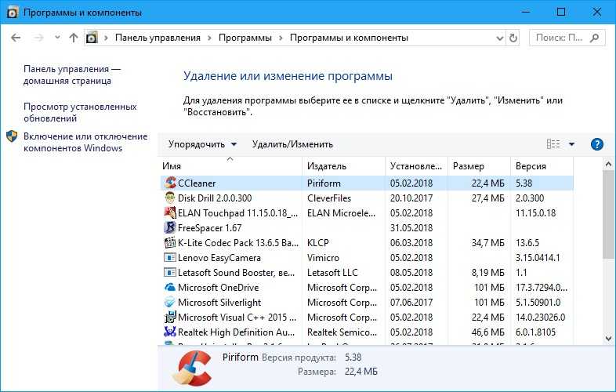This screenshot has height=392, width=616.
Task: Click the view layout icon in toolbar
Action: (553, 144)
